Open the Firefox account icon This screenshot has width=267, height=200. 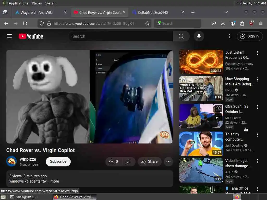(233, 23)
